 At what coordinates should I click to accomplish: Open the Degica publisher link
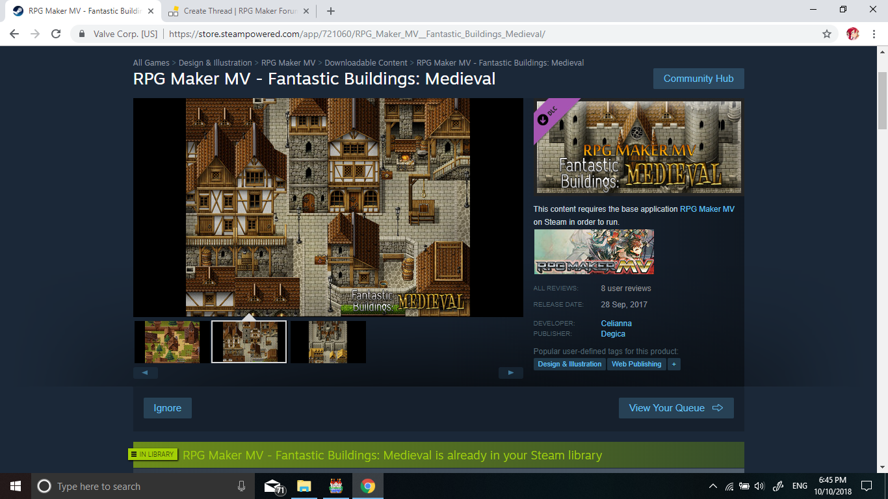tap(613, 334)
